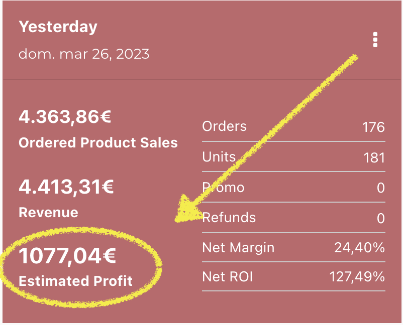Image resolution: width=403 pixels, height=325 pixels.
Task: Click the 4.413,31€ revenue amount
Action: 66,187
